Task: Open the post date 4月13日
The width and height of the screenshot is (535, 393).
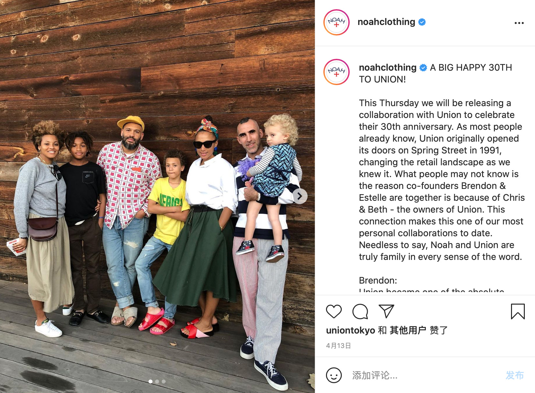Action: (x=338, y=346)
